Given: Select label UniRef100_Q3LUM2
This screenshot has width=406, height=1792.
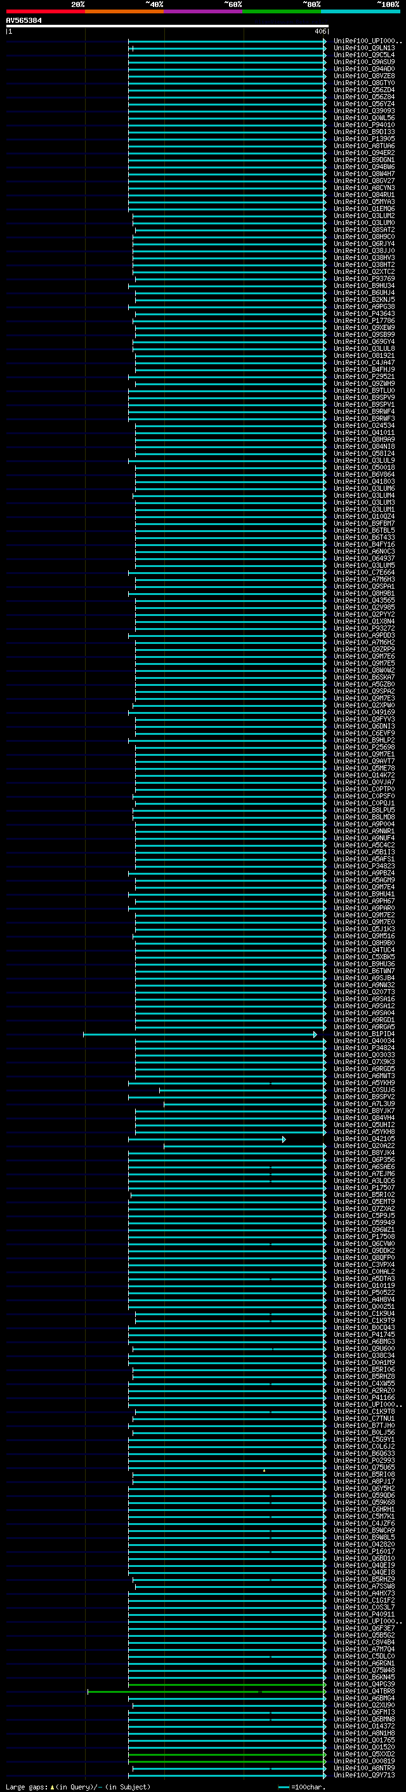Looking at the screenshot, I should [x=363, y=215].
